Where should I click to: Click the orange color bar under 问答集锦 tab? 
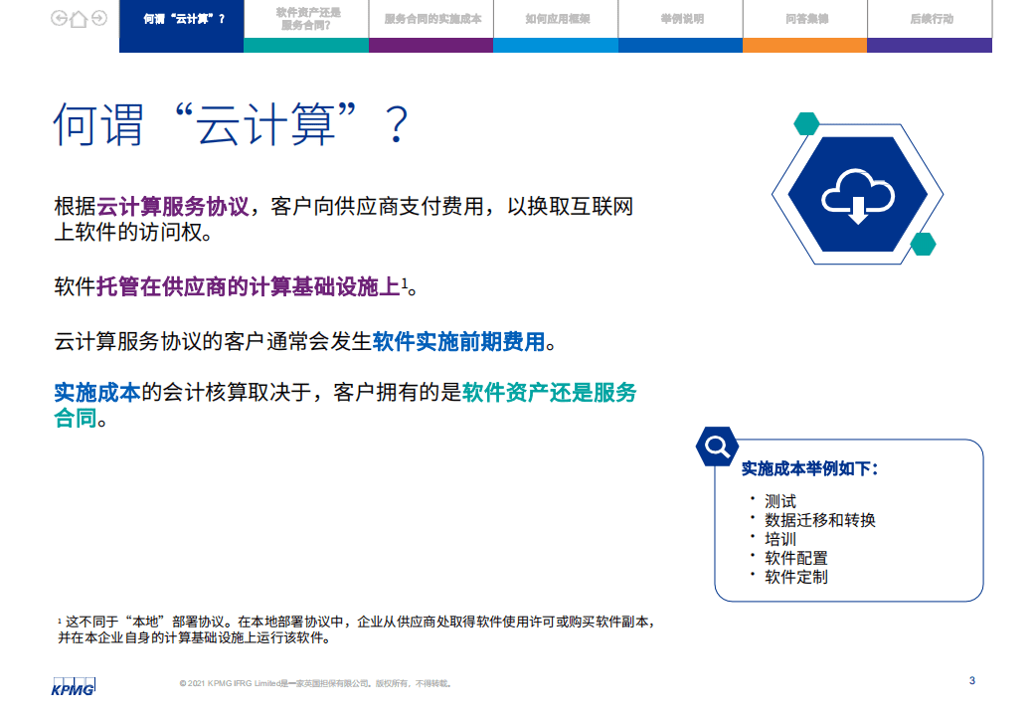(x=804, y=47)
